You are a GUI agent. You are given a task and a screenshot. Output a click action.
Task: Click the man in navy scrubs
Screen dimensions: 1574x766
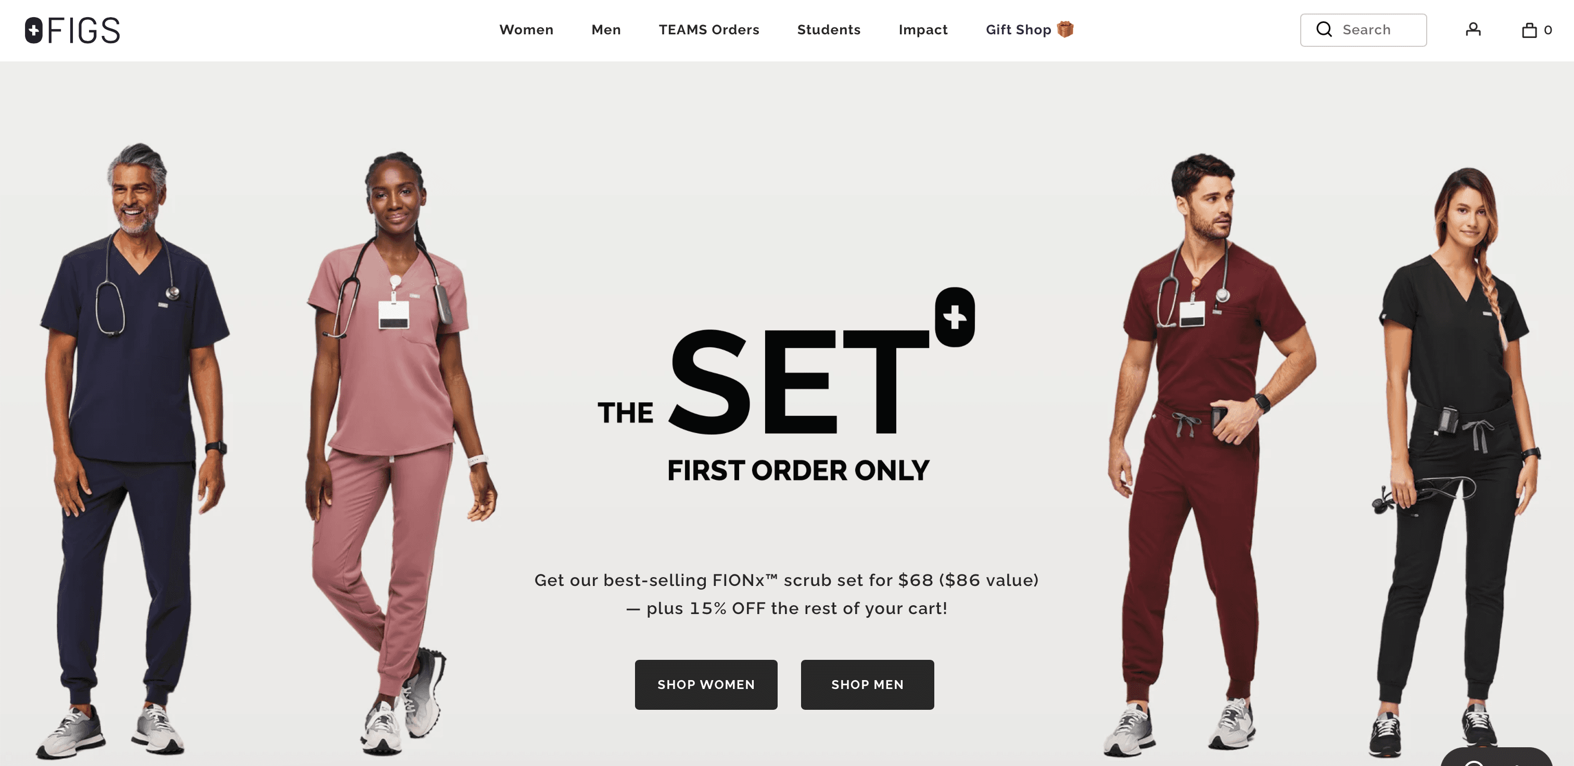[133, 449]
